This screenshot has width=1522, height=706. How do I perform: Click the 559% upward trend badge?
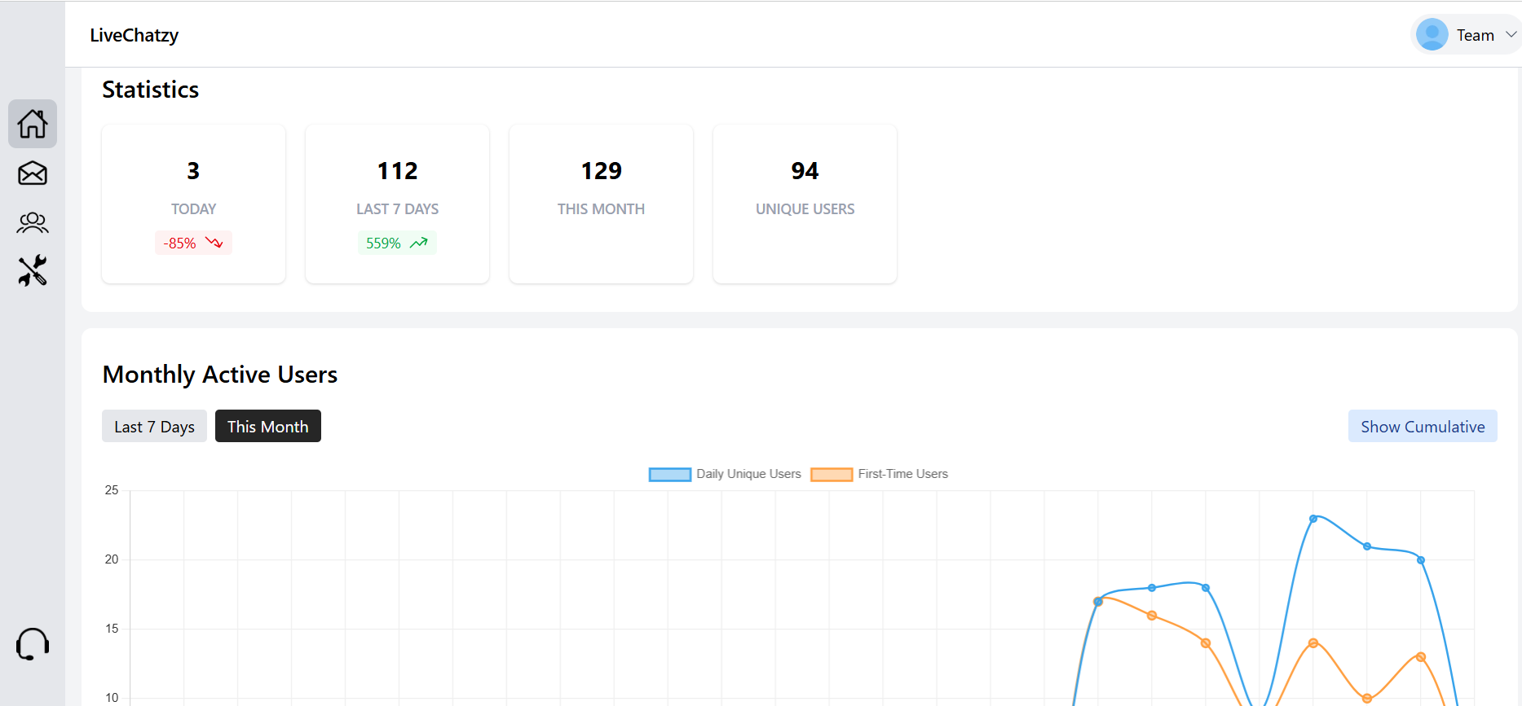(397, 243)
